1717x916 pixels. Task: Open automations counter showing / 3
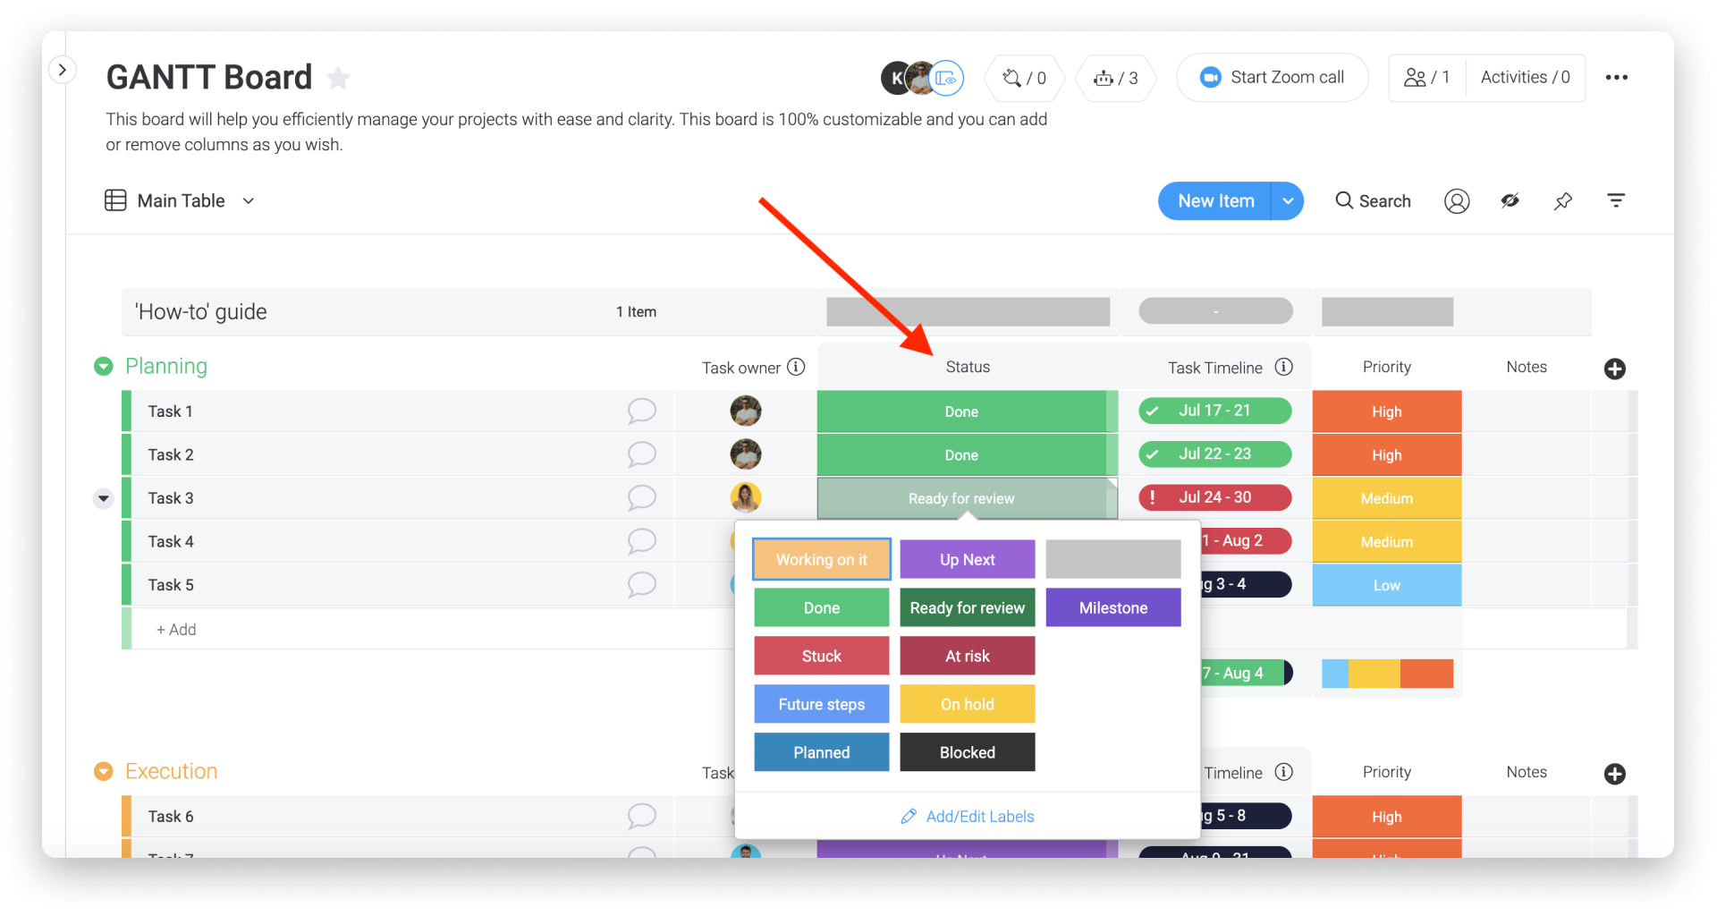1116,78
